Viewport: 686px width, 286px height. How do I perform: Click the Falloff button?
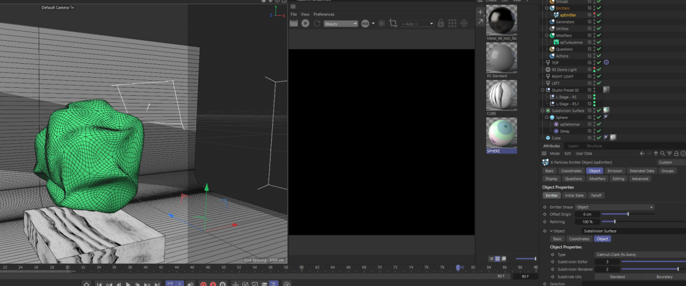(596, 195)
